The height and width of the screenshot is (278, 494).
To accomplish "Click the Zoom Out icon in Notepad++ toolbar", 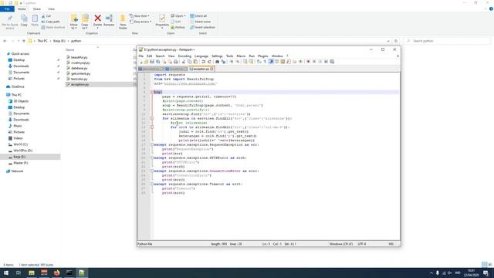I will tap(239, 62).
